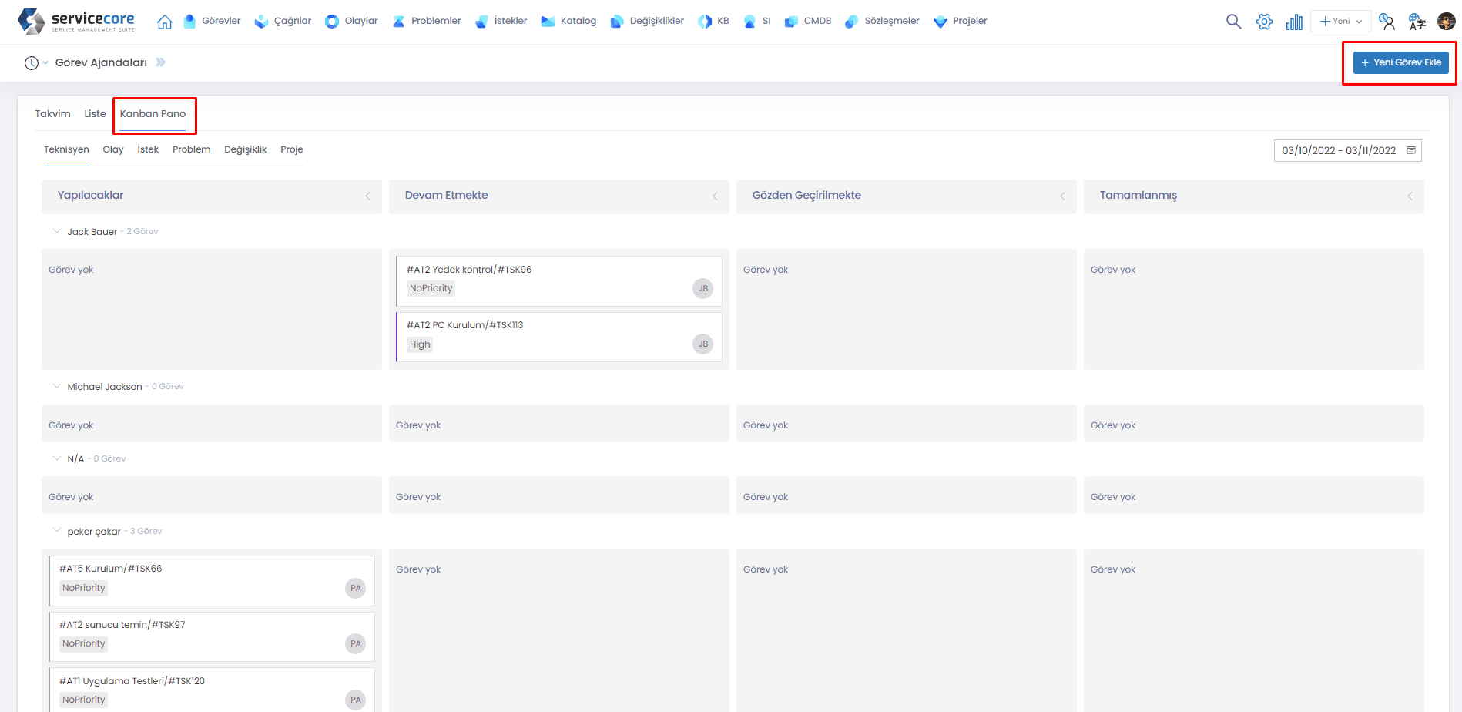Click the clock history icon
The image size is (1462, 712).
click(x=32, y=63)
